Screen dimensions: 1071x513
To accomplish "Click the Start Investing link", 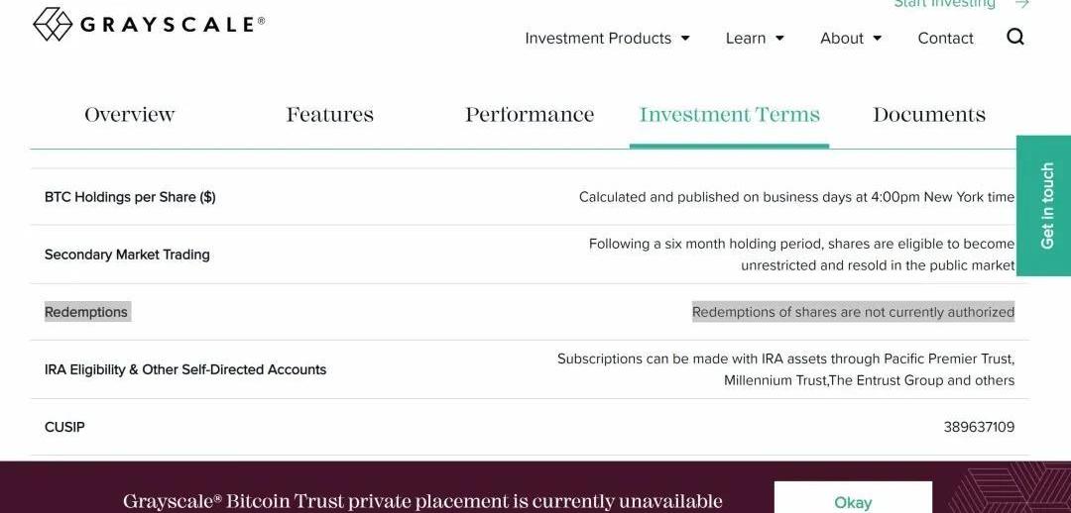I will [944, 4].
